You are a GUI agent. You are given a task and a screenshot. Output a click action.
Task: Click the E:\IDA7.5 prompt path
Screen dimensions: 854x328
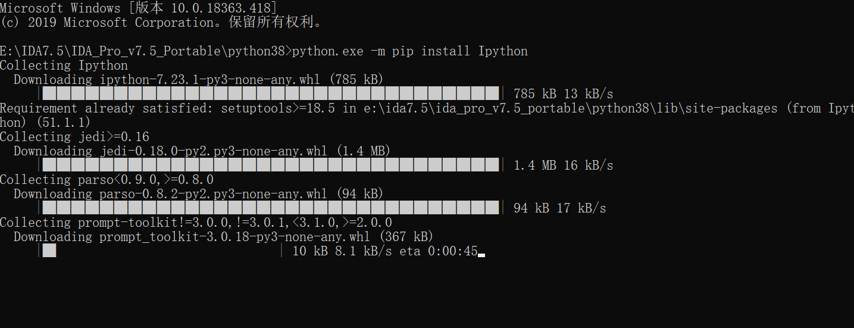point(146,51)
